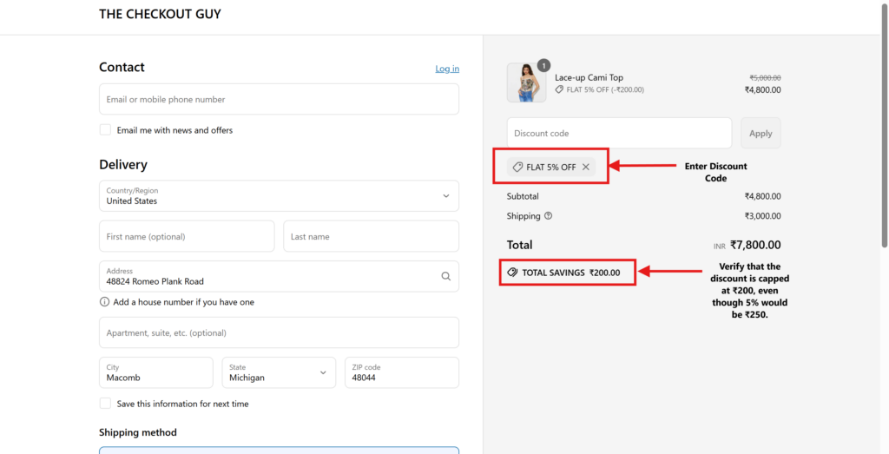Viewport: 889px width, 454px height.
Task: Focus the Email or mobile phone number field
Action: pos(279,99)
